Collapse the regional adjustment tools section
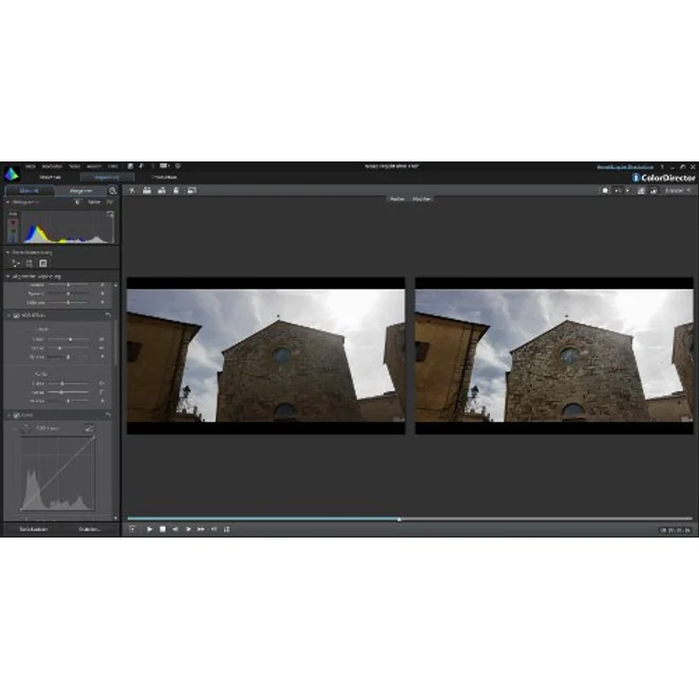This screenshot has height=699, width=699. point(8,253)
